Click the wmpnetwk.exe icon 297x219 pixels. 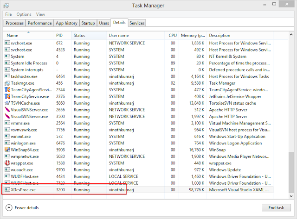[x=7, y=156]
